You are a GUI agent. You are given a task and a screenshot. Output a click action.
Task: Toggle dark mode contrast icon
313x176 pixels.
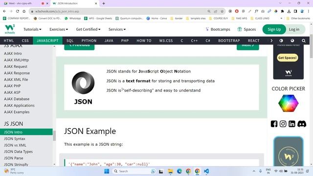(x=281, y=41)
